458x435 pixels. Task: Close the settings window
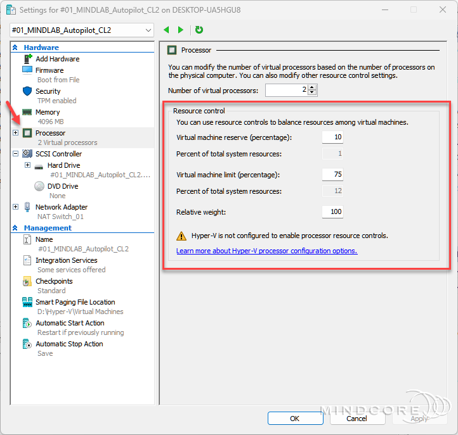pos(443,9)
